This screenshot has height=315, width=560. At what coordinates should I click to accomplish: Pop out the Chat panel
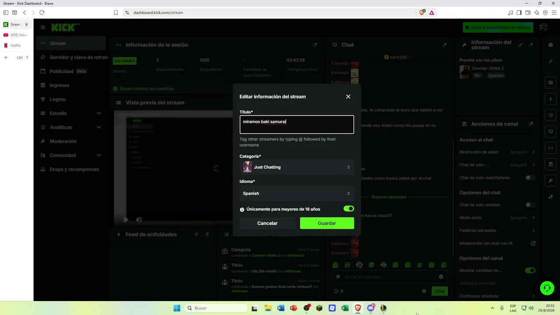pos(444,45)
